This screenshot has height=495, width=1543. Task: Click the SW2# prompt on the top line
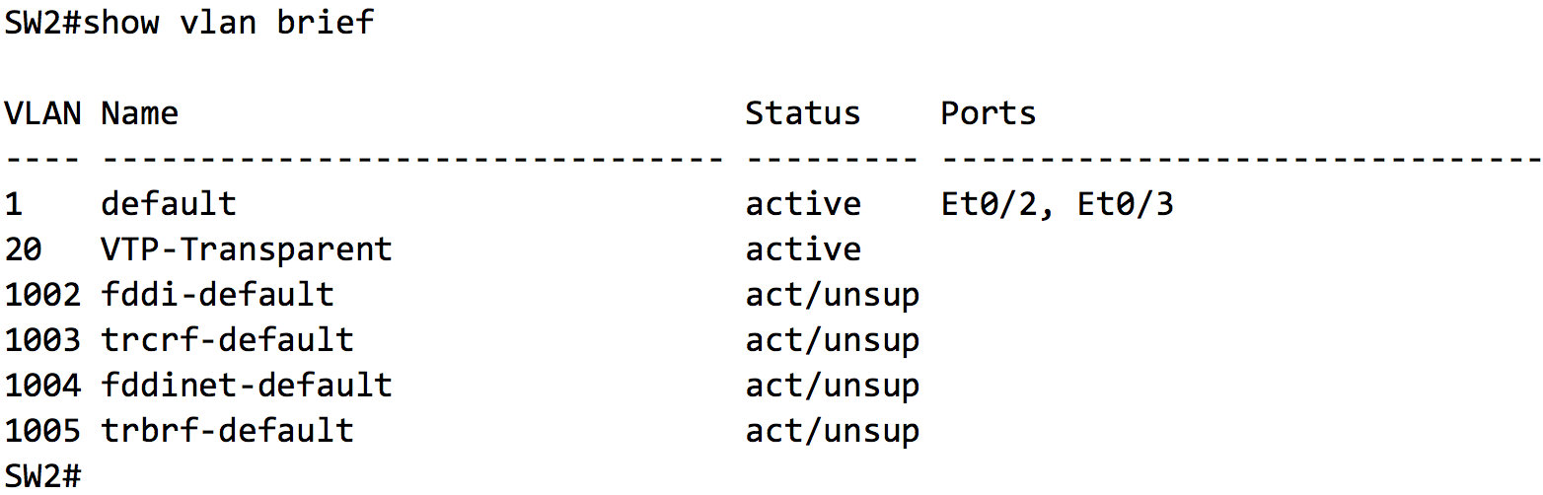[42, 23]
